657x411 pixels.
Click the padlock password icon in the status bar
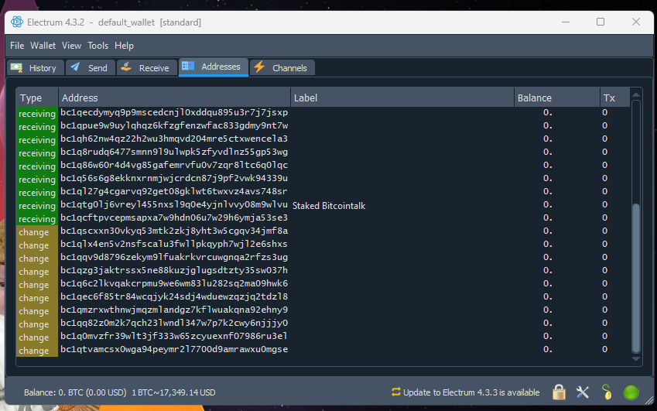click(559, 392)
